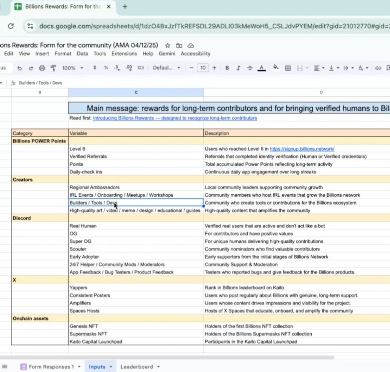Decrease decimal places icon
Screen dimensions: 390x372
click(117, 68)
